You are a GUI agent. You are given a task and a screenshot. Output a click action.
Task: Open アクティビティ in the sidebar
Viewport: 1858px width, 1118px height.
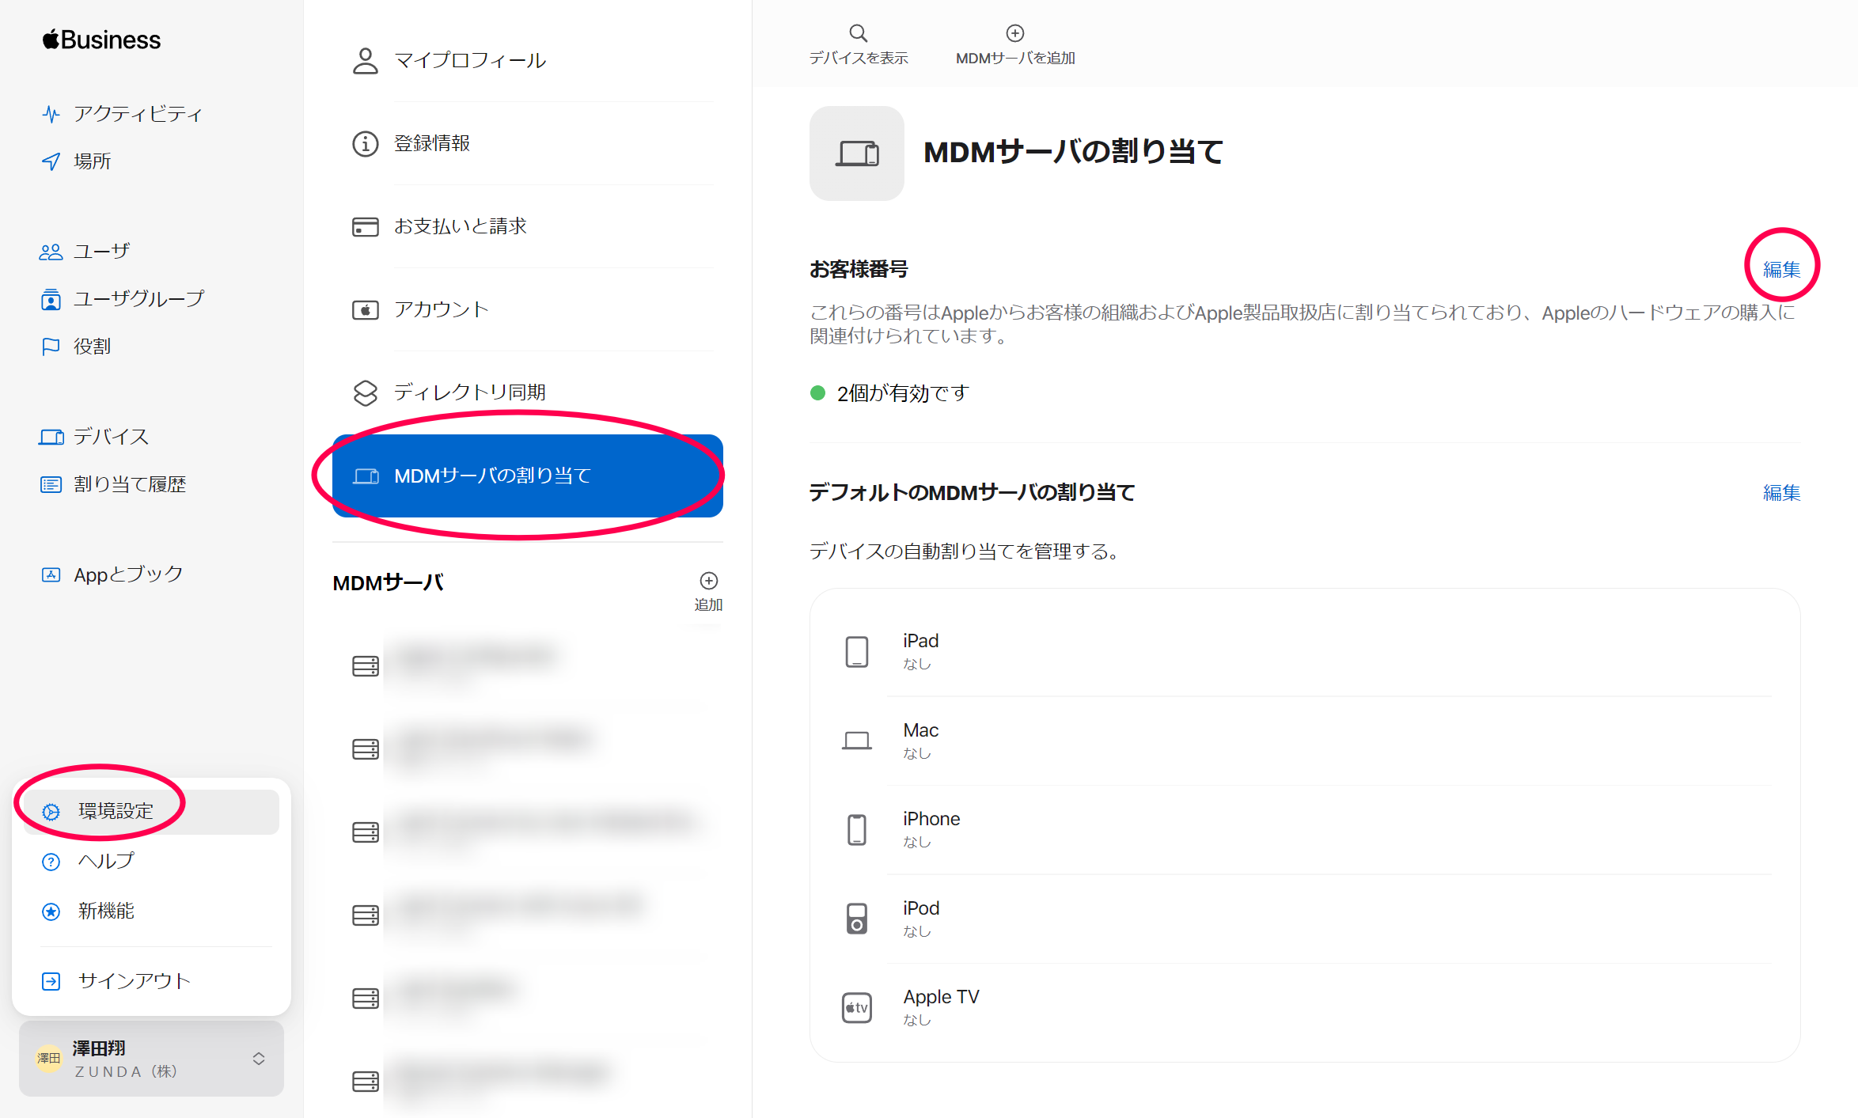(x=123, y=114)
